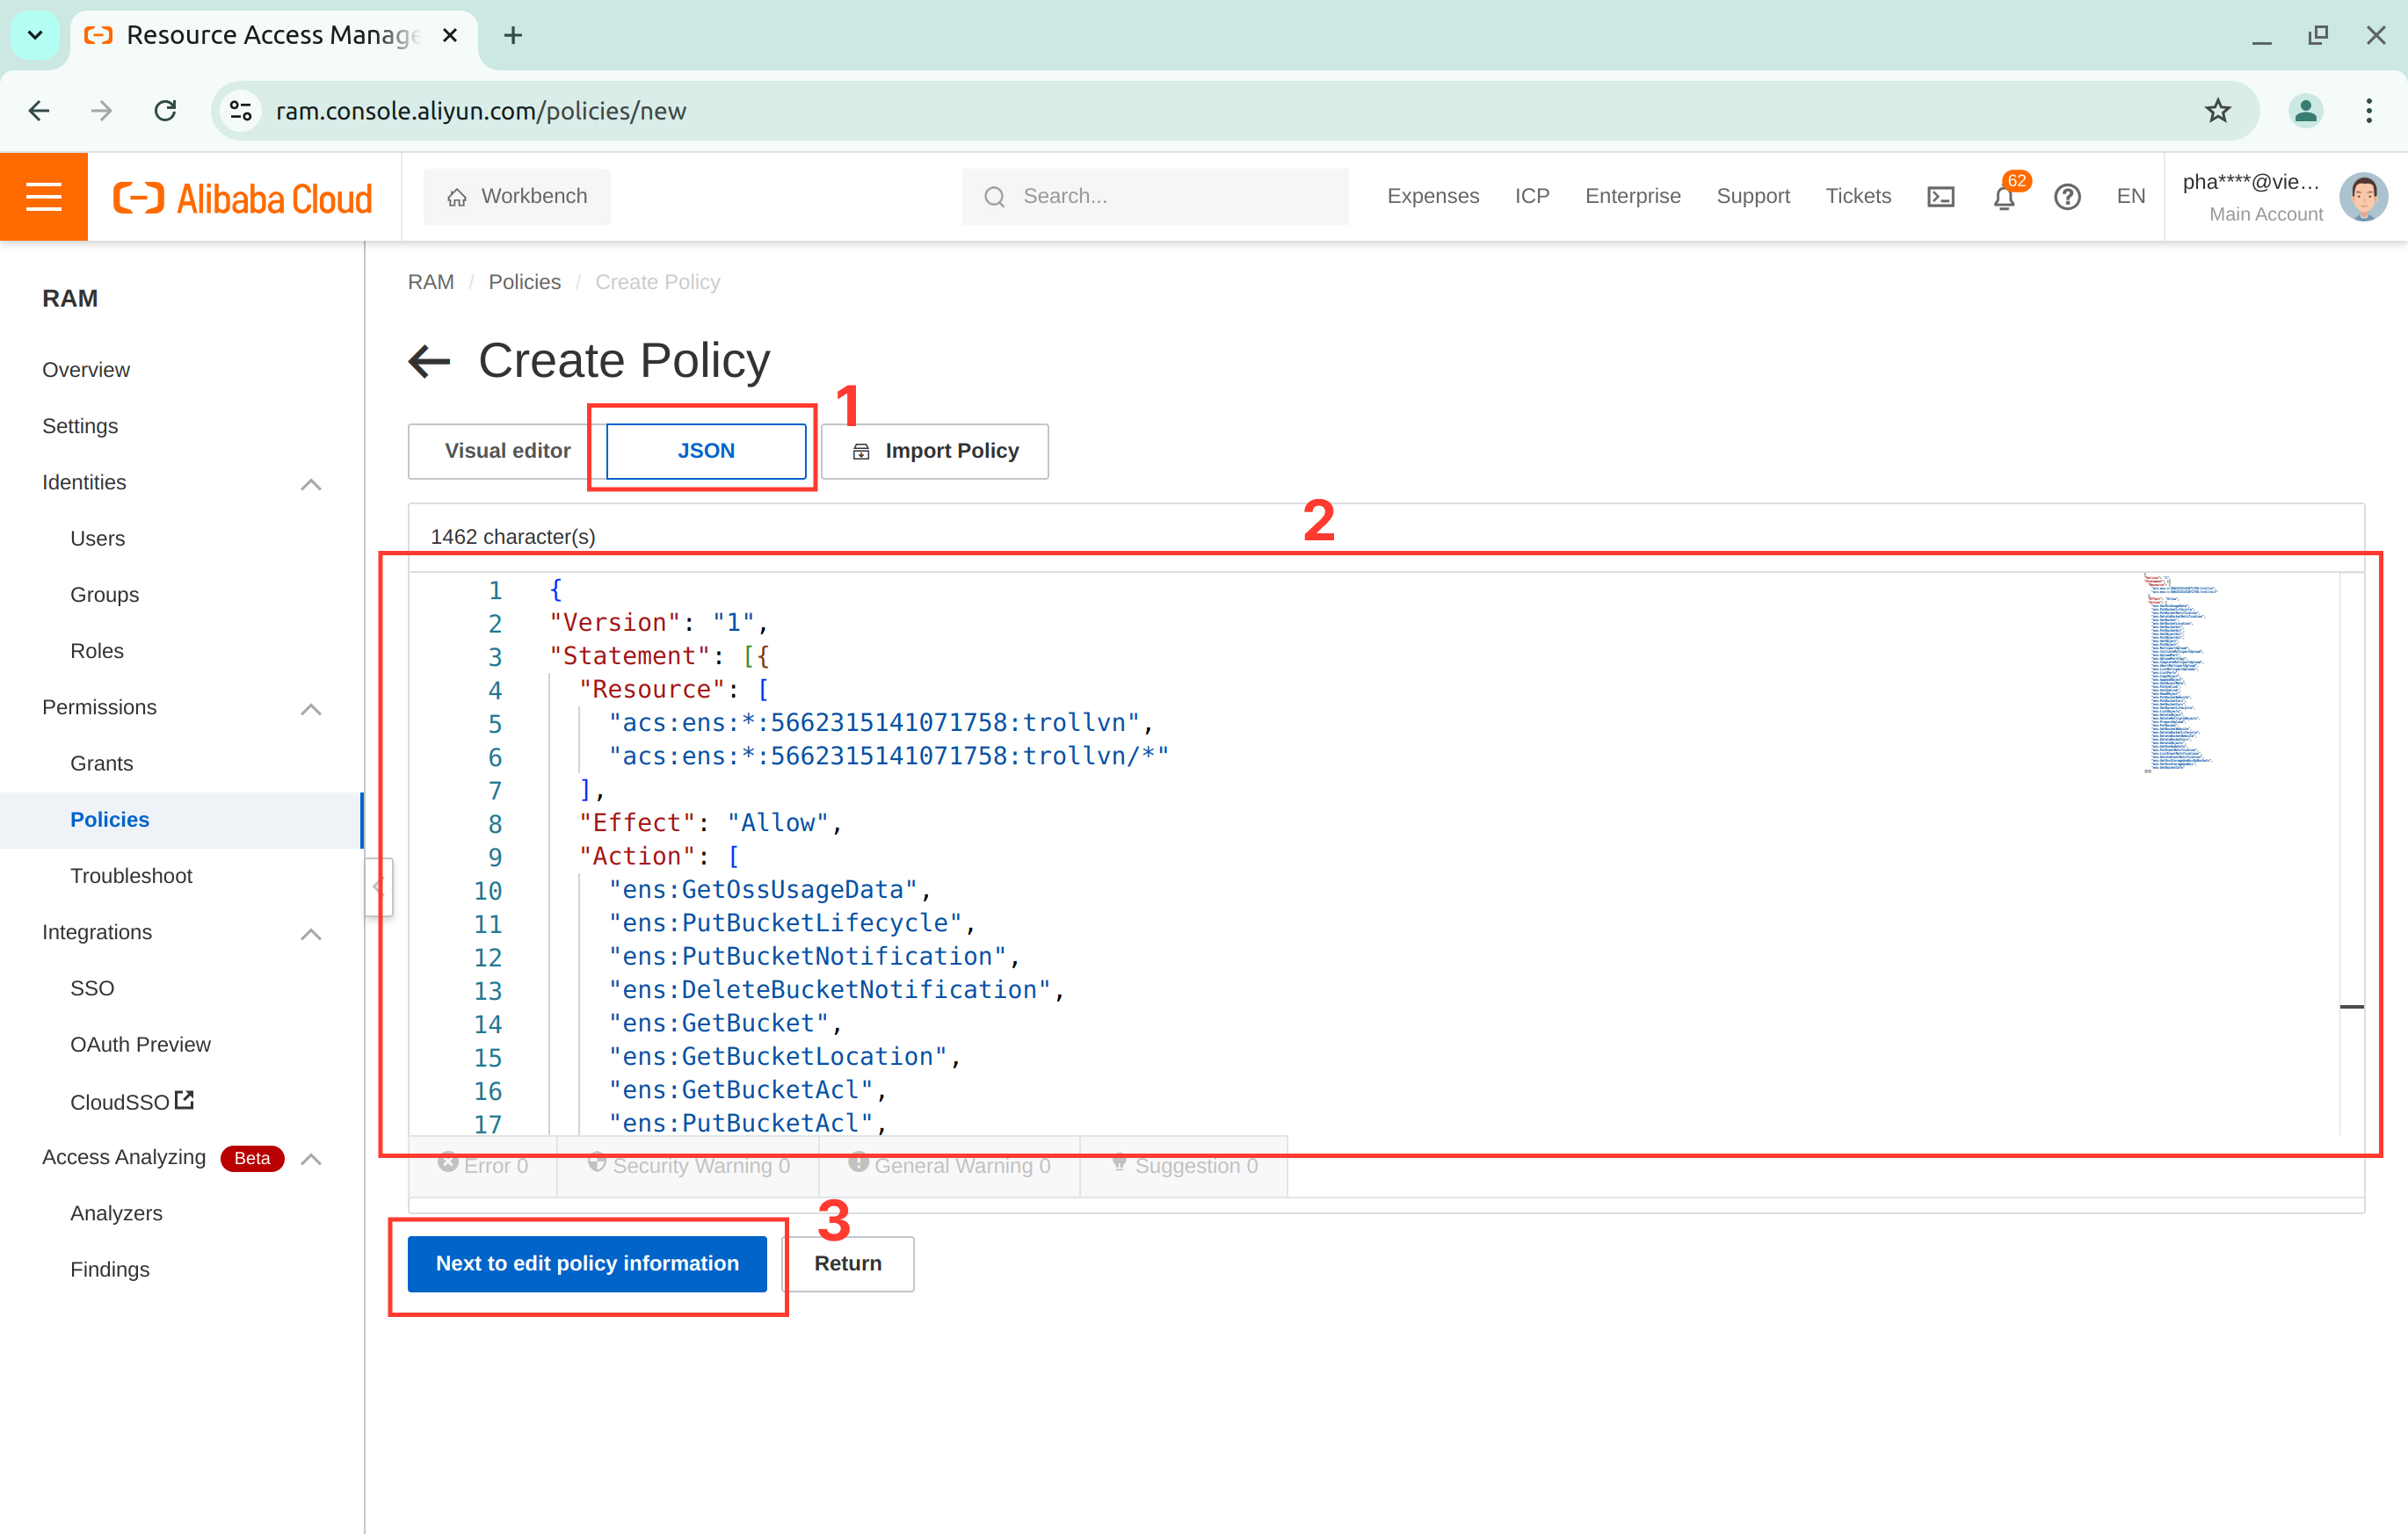The width and height of the screenshot is (2408, 1534).
Task: Collapse the Access Analyzing section
Action: [x=311, y=1159]
